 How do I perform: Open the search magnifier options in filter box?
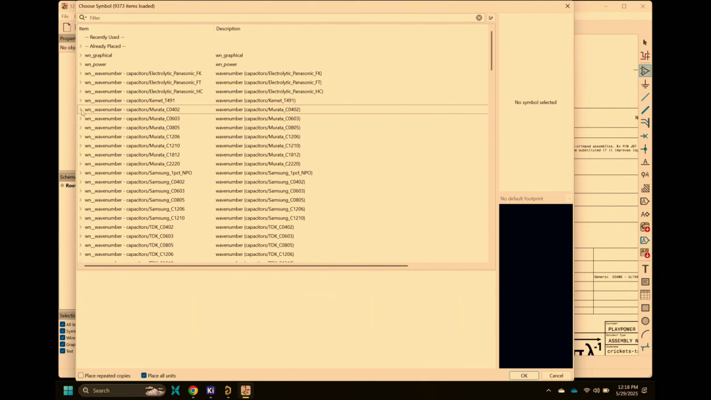click(82, 18)
